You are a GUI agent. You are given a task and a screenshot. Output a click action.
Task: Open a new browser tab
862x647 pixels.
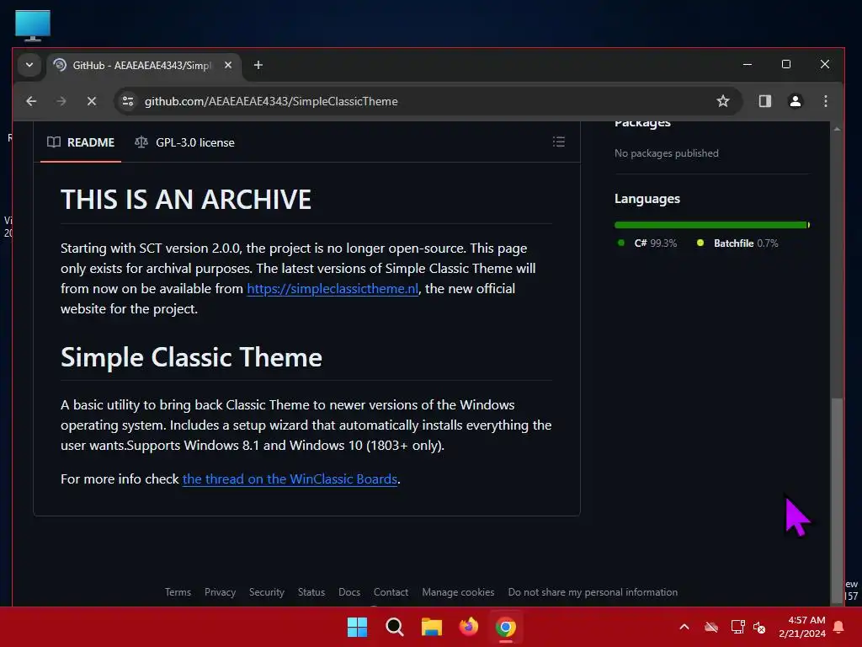pyautogui.click(x=258, y=65)
